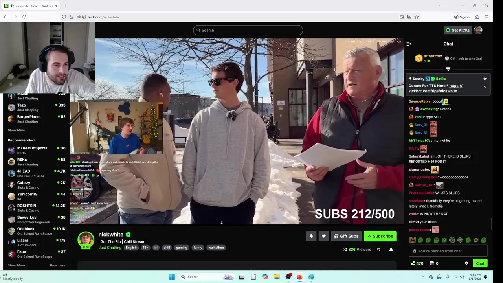The height and width of the screenshot is (283, 503).
Task: Select the chill tag
Action: 167,248
